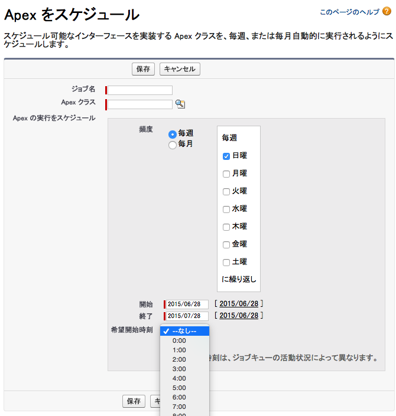
Task: Check the 金曜 checkbox
Action: 226,245
